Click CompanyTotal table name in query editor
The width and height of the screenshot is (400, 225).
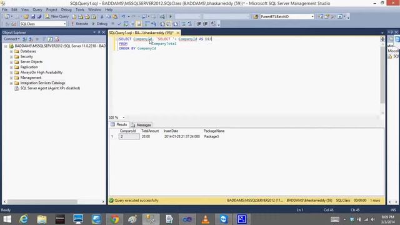164,44
